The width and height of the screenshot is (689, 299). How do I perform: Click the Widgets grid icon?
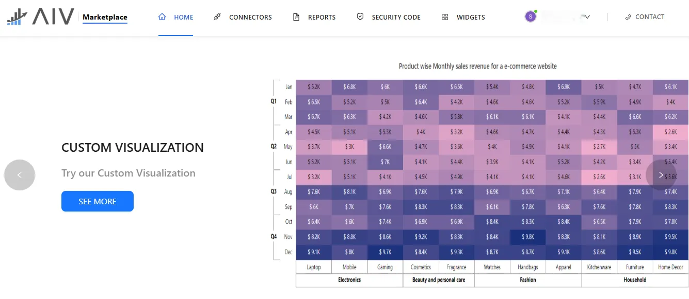pos(445,17)
